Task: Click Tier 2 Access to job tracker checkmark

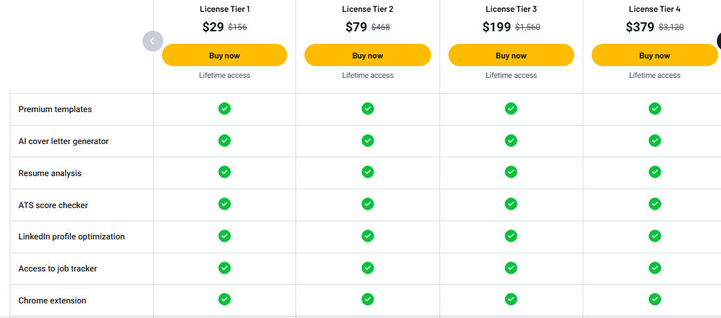Action: click(x=368, y=268)
